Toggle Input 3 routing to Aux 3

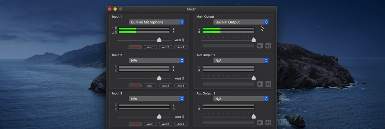[181, 124]
